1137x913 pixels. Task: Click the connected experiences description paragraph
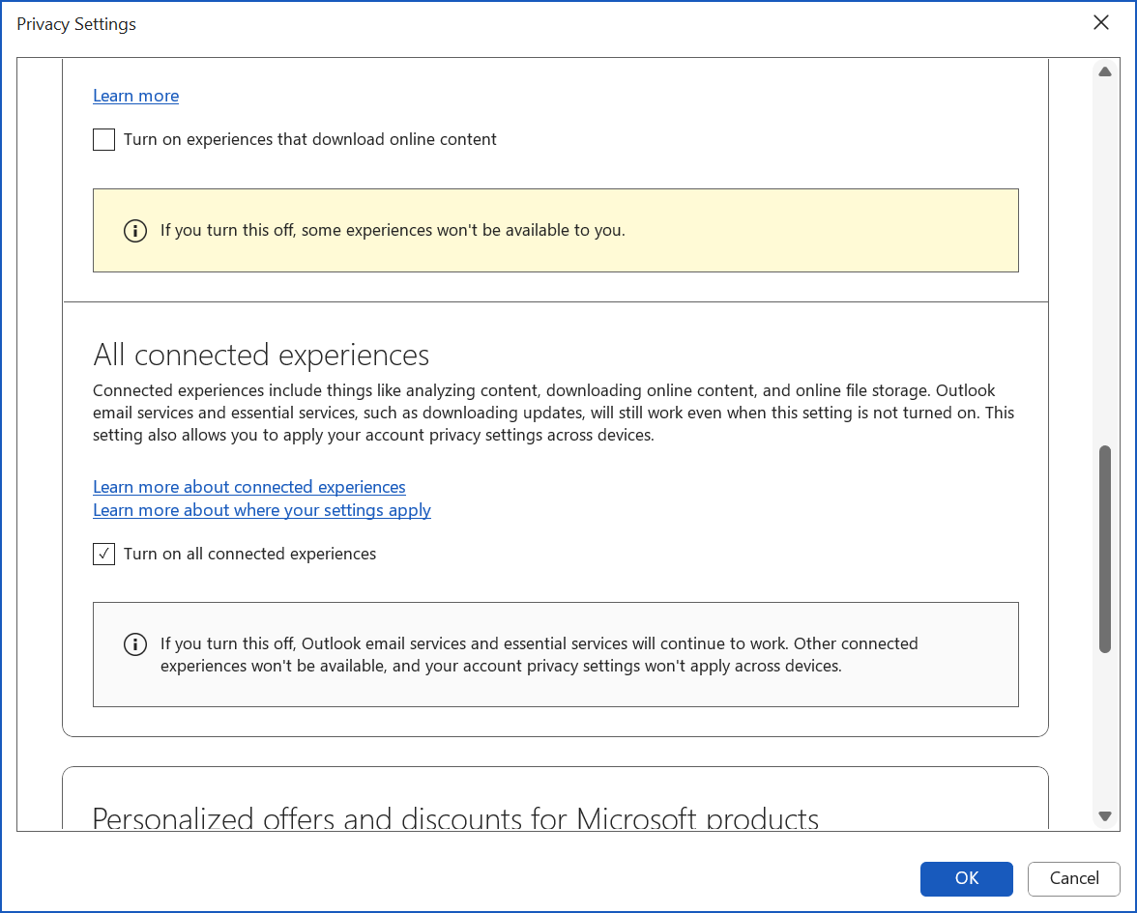[553, 413]
